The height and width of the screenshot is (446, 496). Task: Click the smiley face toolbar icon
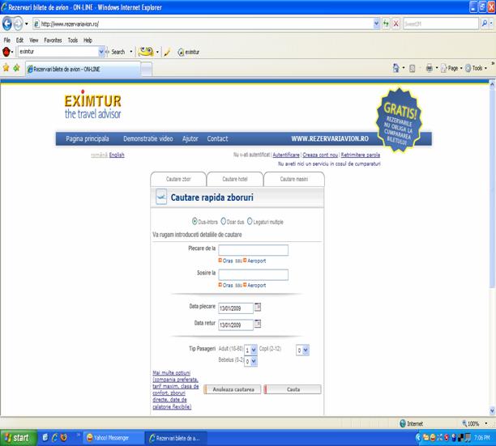pos(144,51)
